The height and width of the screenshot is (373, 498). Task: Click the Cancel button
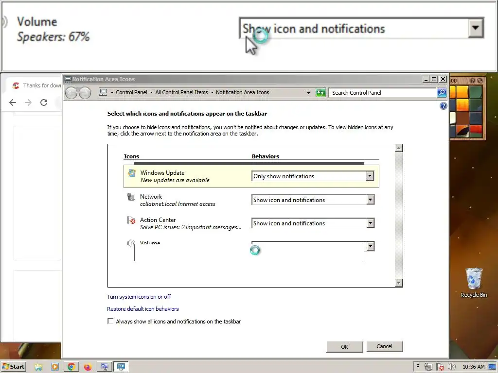point(384,346)
